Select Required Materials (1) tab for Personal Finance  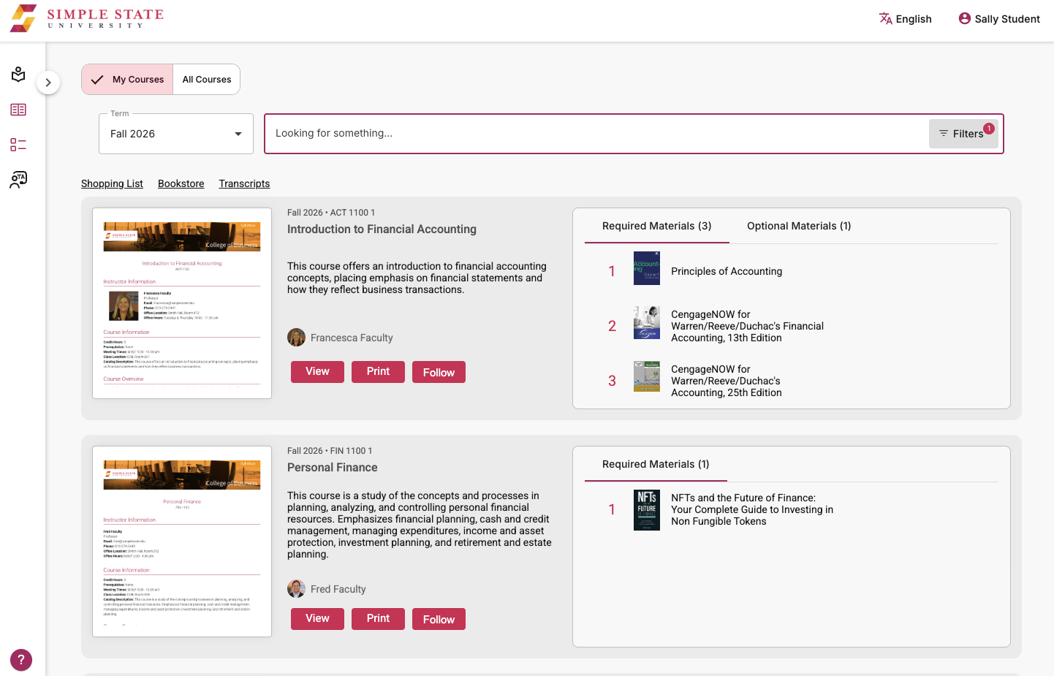(x=656, y=464)
